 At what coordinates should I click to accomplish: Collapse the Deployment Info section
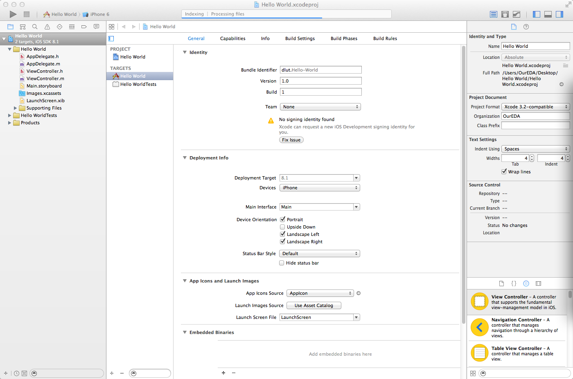pyautogui.click(x=185, y=158)
